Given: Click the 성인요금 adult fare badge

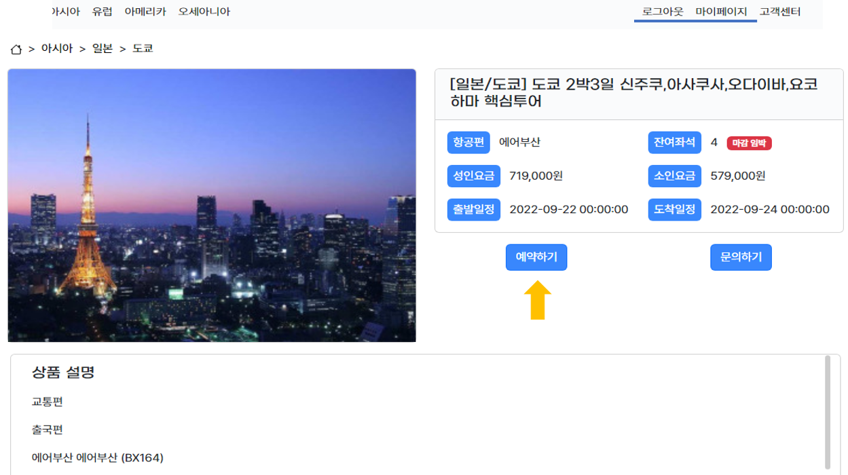Looking at the screenshot, I should click(x=473, y=176).
